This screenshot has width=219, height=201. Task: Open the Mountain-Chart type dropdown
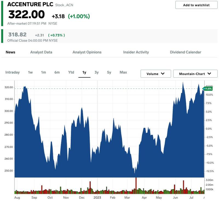(x=195, y=74)
